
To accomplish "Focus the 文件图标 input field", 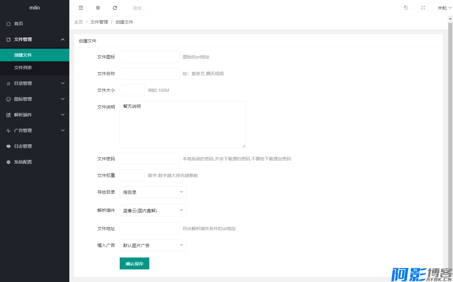I will pos(150,57).
